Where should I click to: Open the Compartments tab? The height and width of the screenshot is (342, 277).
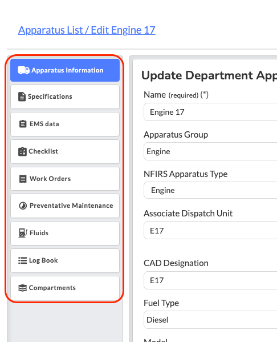click(65, 288)
